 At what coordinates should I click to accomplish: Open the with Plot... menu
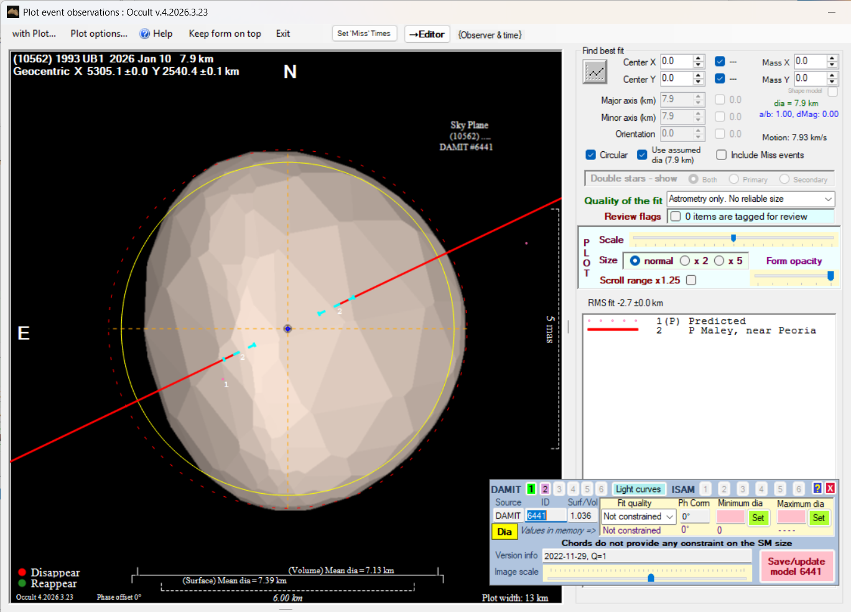pyautogui.click(x=34, y=34)
